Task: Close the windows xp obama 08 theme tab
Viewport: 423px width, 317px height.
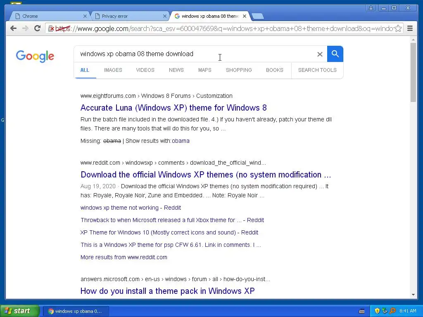Action: [245, 16]
